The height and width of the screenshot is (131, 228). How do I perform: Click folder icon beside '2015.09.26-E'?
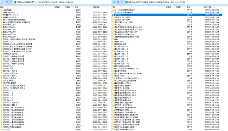1,68
